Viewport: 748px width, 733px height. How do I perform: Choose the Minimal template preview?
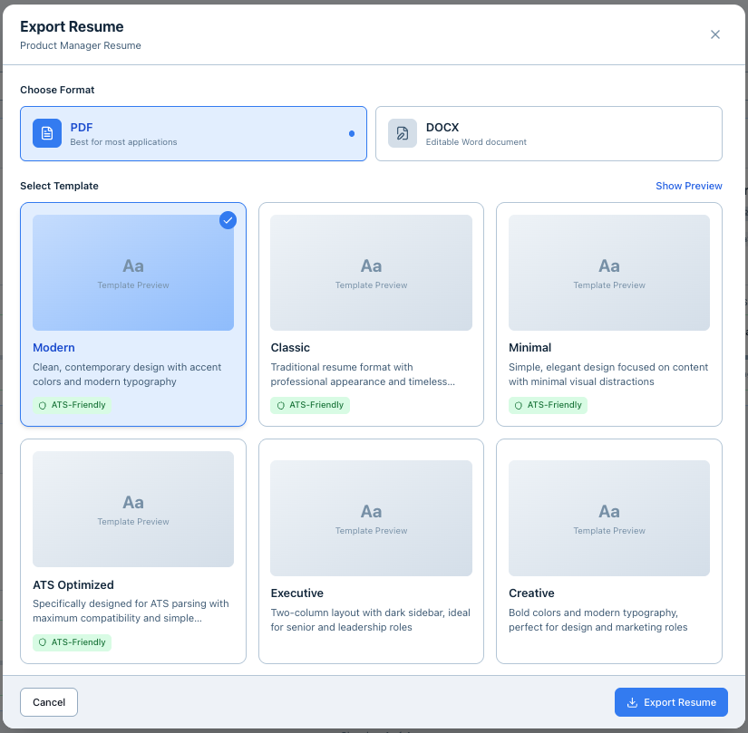point(608,273)
